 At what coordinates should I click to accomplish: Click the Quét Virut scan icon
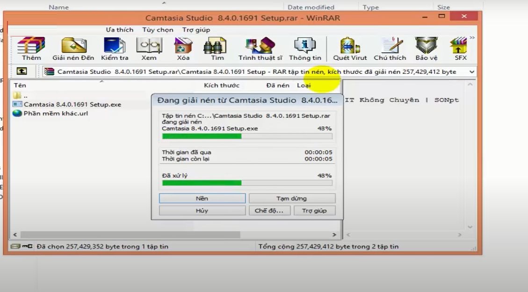(349, 47)
